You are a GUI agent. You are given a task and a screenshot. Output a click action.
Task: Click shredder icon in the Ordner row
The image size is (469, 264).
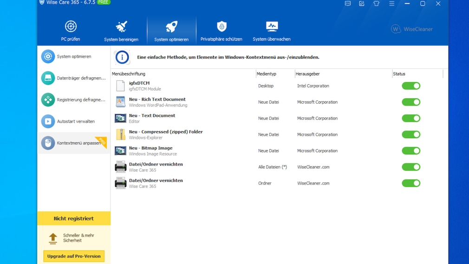point(121,183)
